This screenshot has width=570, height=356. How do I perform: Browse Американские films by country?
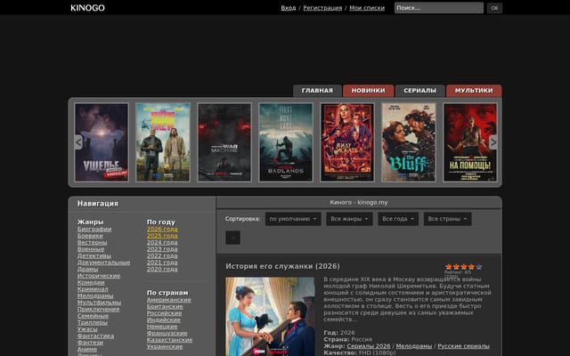(x=169, y=300)
